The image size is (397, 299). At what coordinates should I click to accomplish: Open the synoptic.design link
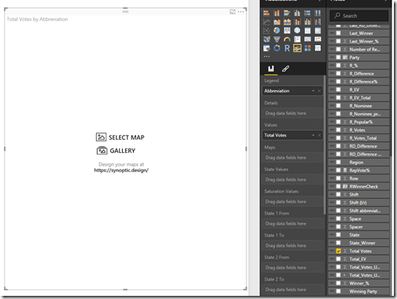(x=121, y=170)
